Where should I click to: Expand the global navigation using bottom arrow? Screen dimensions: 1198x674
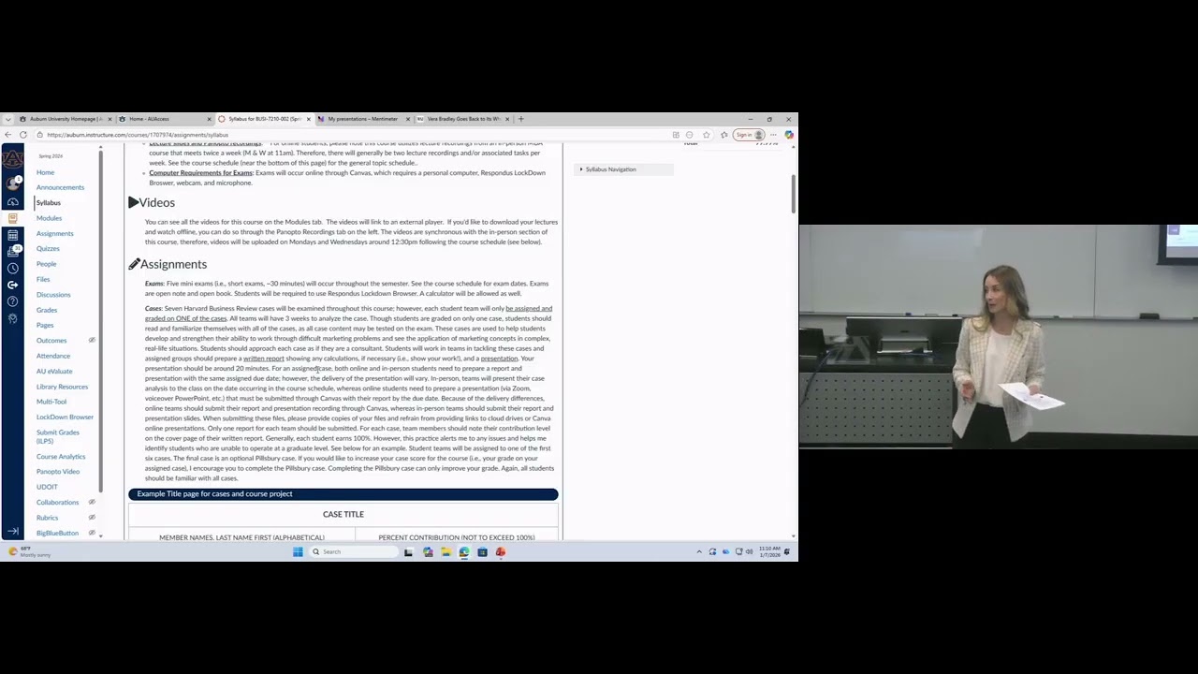(12, 531)
